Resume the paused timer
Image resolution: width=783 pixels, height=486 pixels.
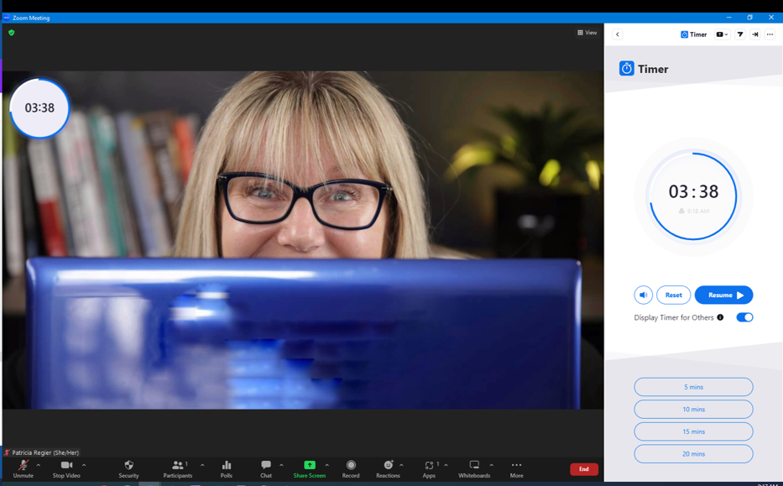pos(723,295)
